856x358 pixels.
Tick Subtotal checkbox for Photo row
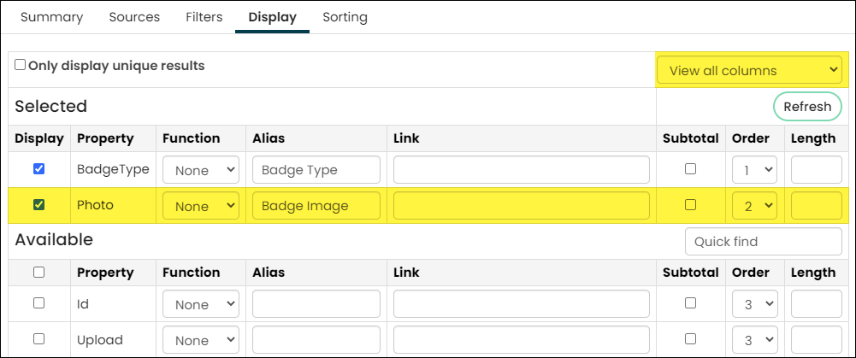(x=691, y=205)
